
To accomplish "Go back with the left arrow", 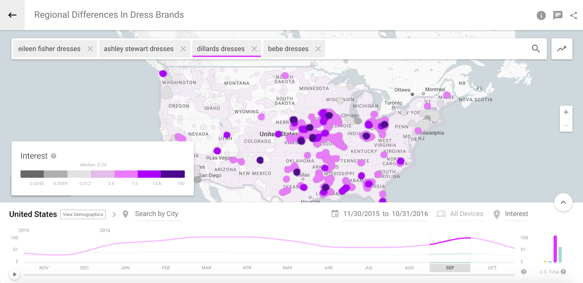I will pyautogui.click(x=12, y=15).
